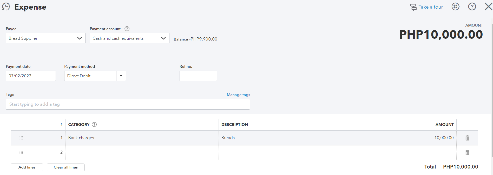This screenshot has width=493, height=175.
Task: Click the Category column help icon
Action: coord(94,125)
